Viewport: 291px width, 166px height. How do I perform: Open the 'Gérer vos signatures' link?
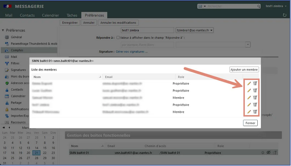(132, 52)
